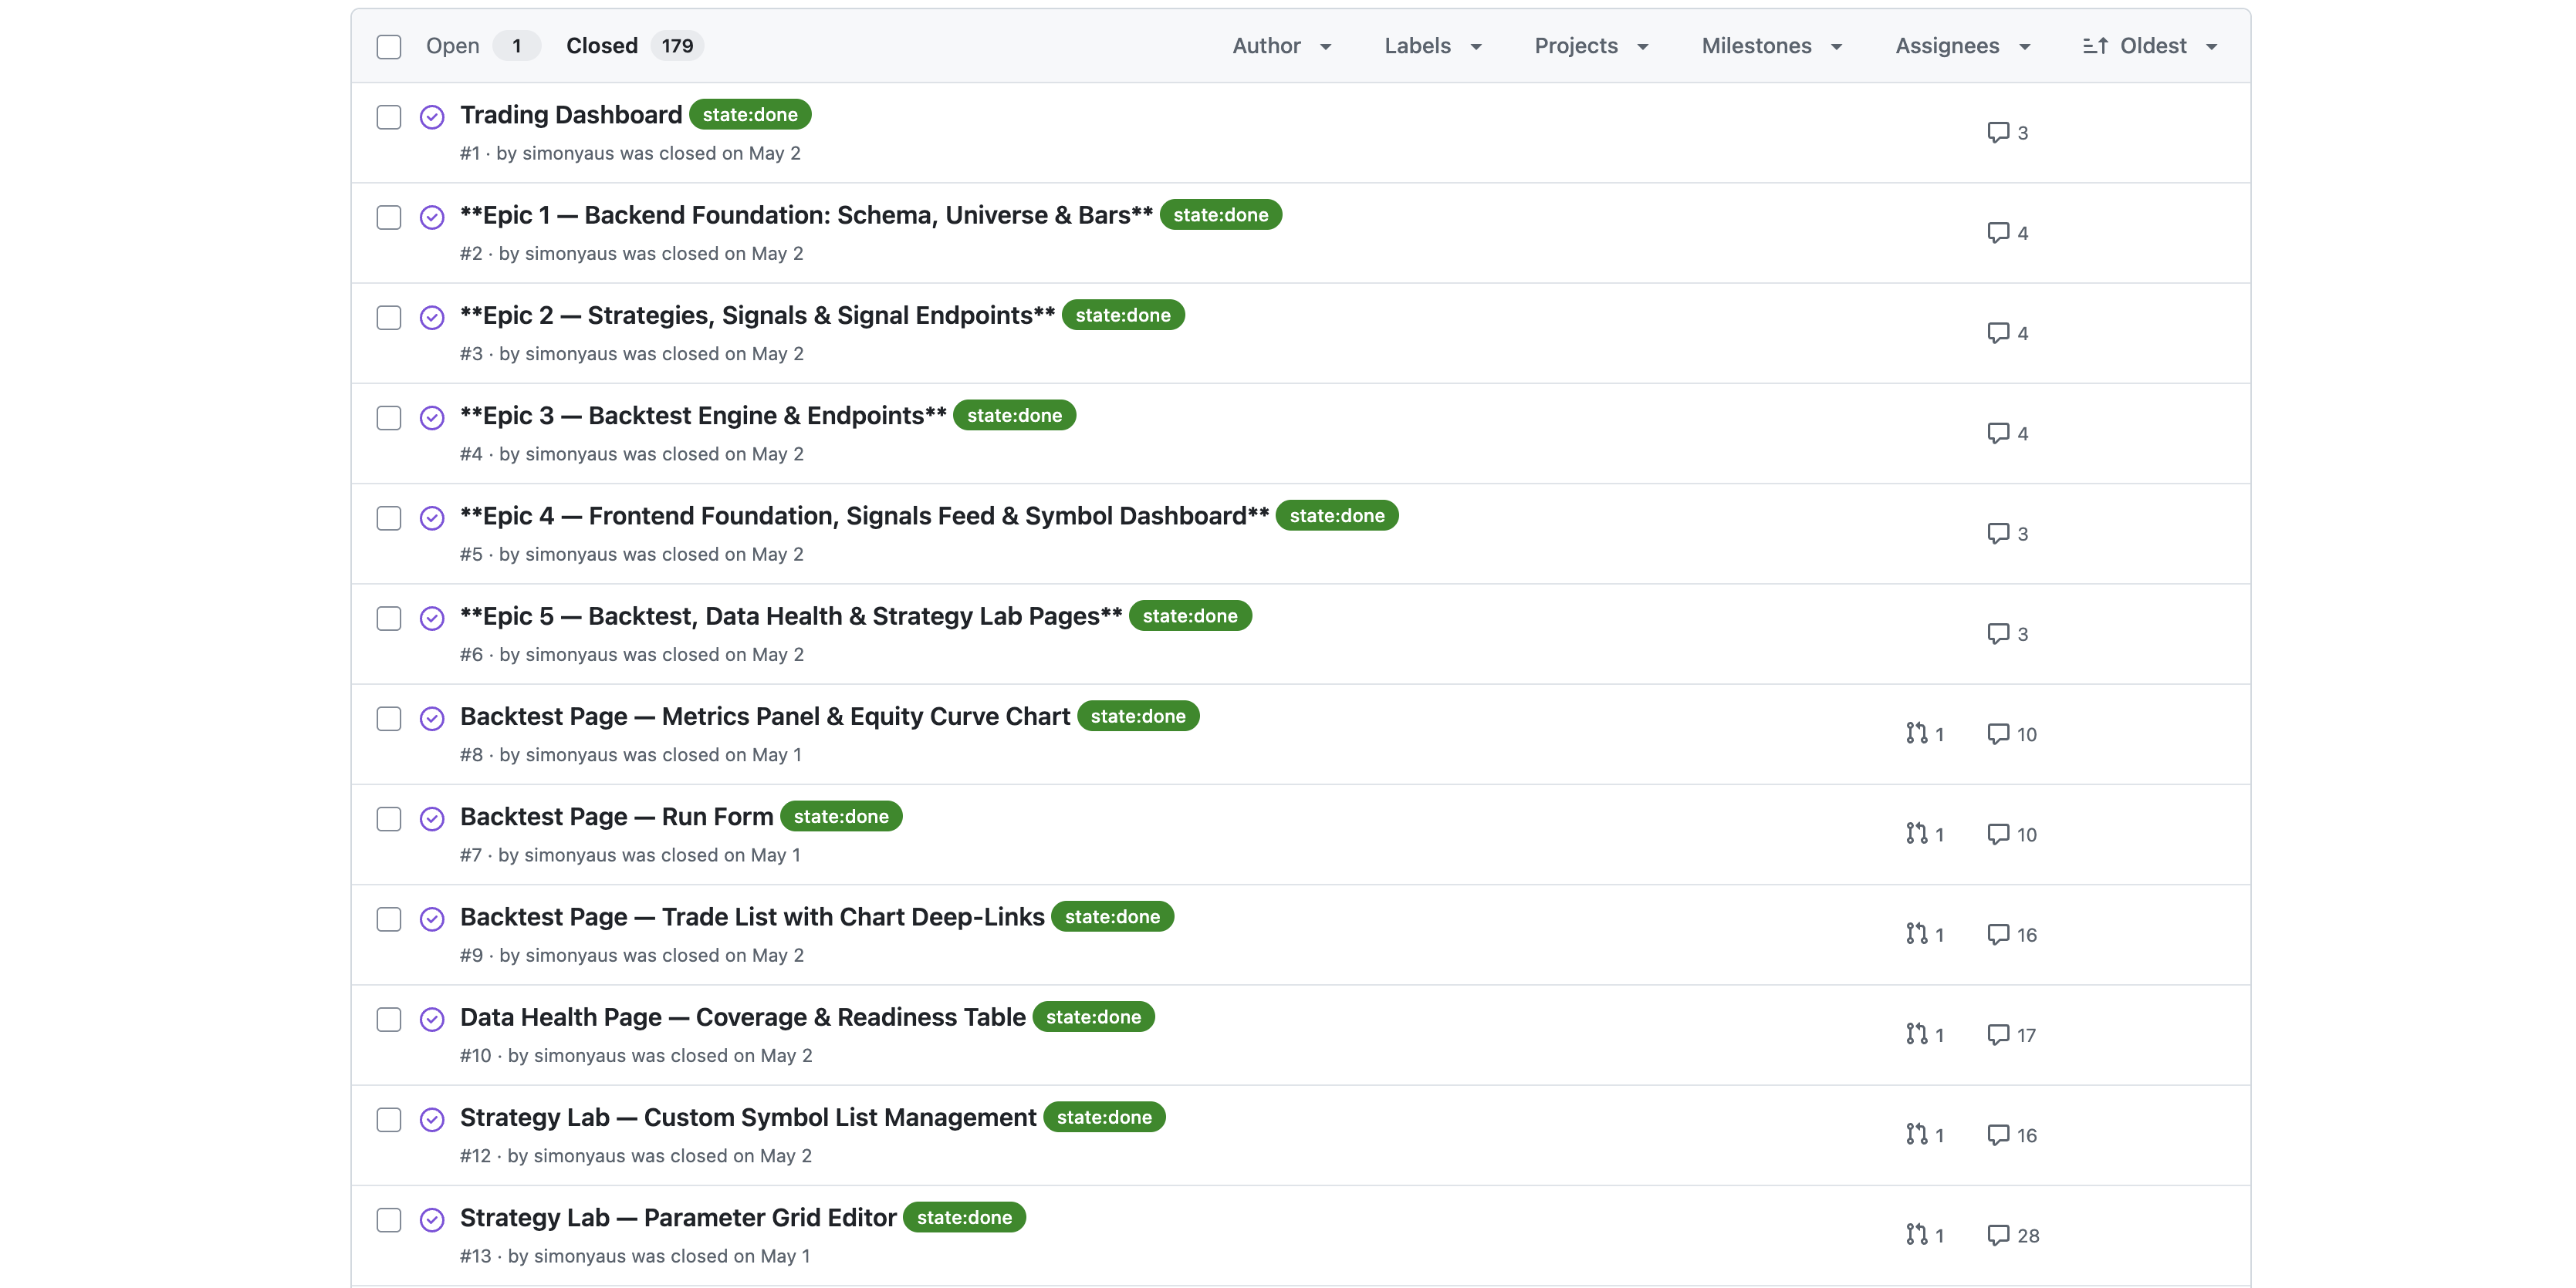2576x1288 pixels.
Task: Open Backtest Page Trade List issue title
Action: (752, 917)
